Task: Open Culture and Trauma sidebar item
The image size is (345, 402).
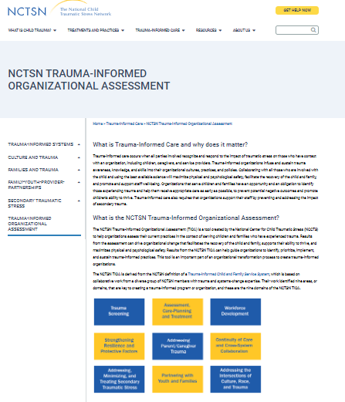Action: pos(33,157)
